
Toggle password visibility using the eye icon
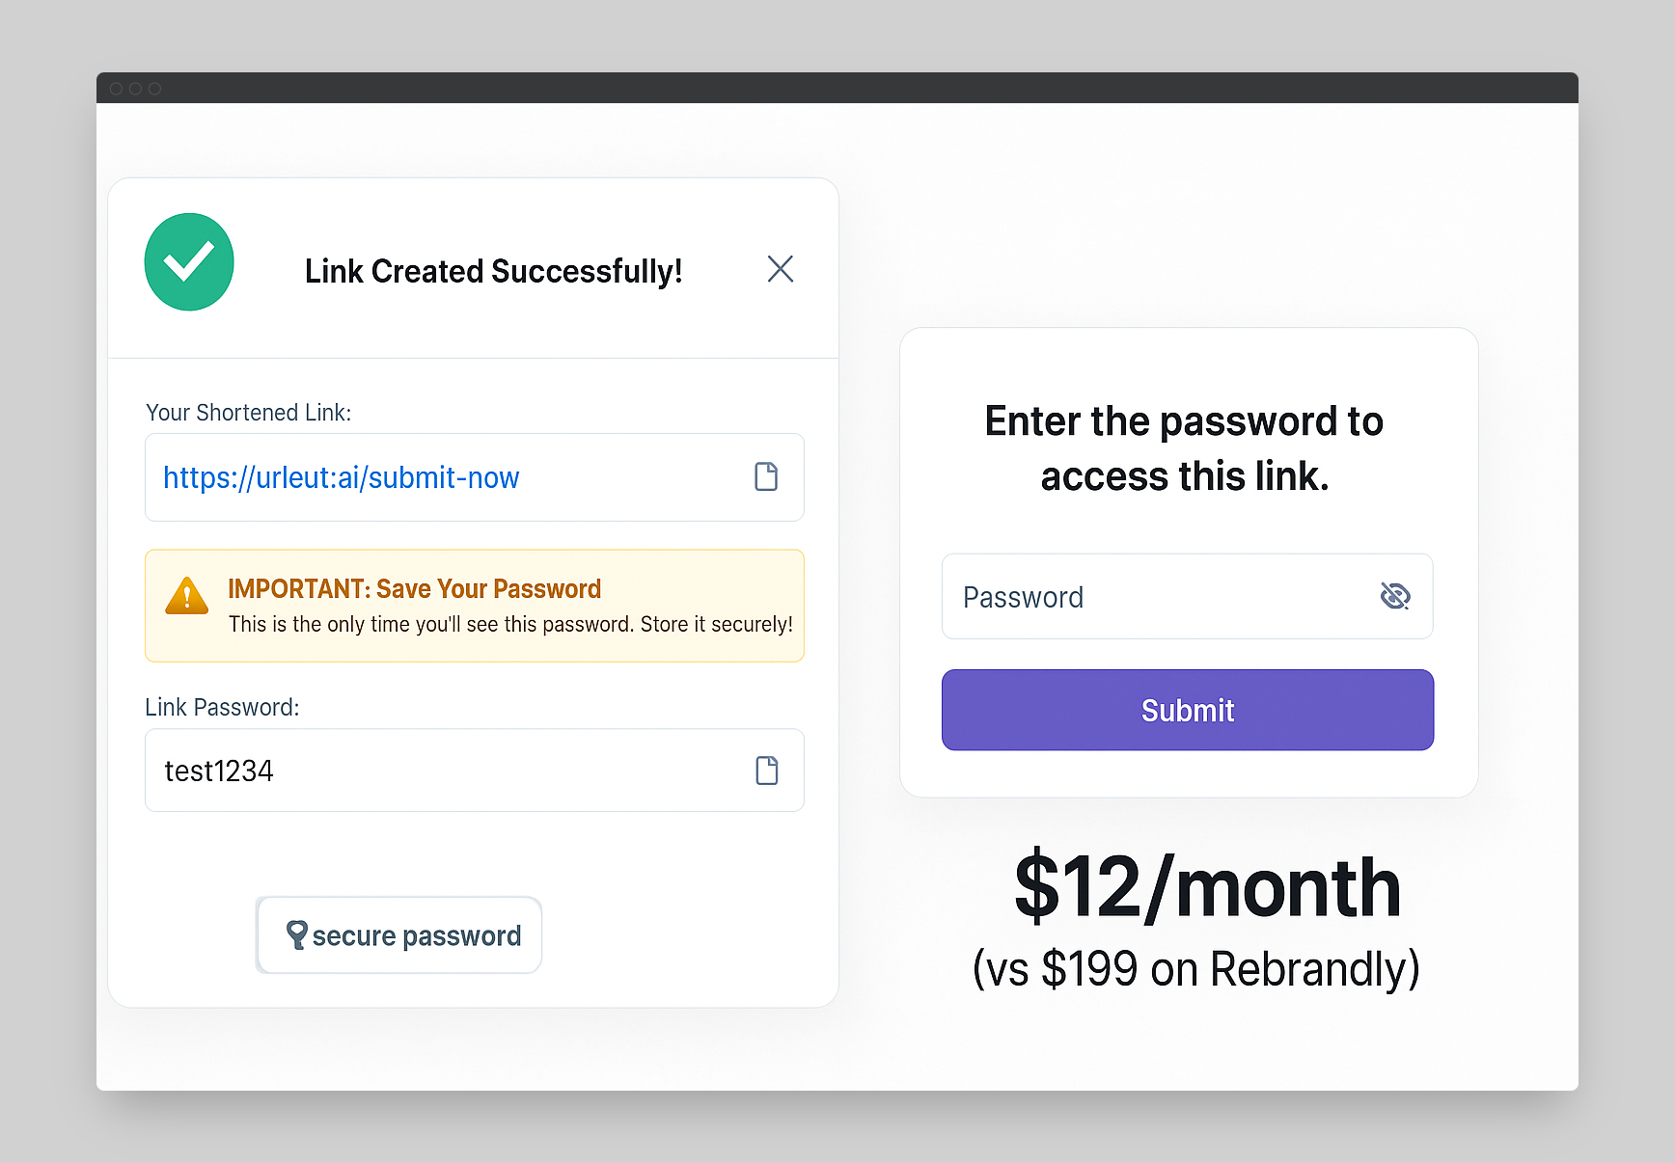[1394, 596]
